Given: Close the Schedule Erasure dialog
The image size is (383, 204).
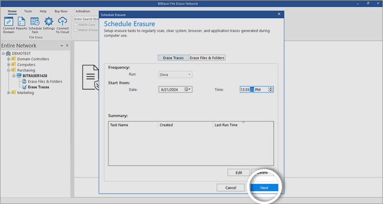Looking at the screenshot, I should (279, 14).
